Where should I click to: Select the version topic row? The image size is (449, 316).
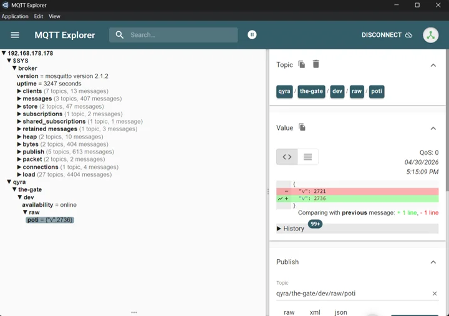(62, 76)
